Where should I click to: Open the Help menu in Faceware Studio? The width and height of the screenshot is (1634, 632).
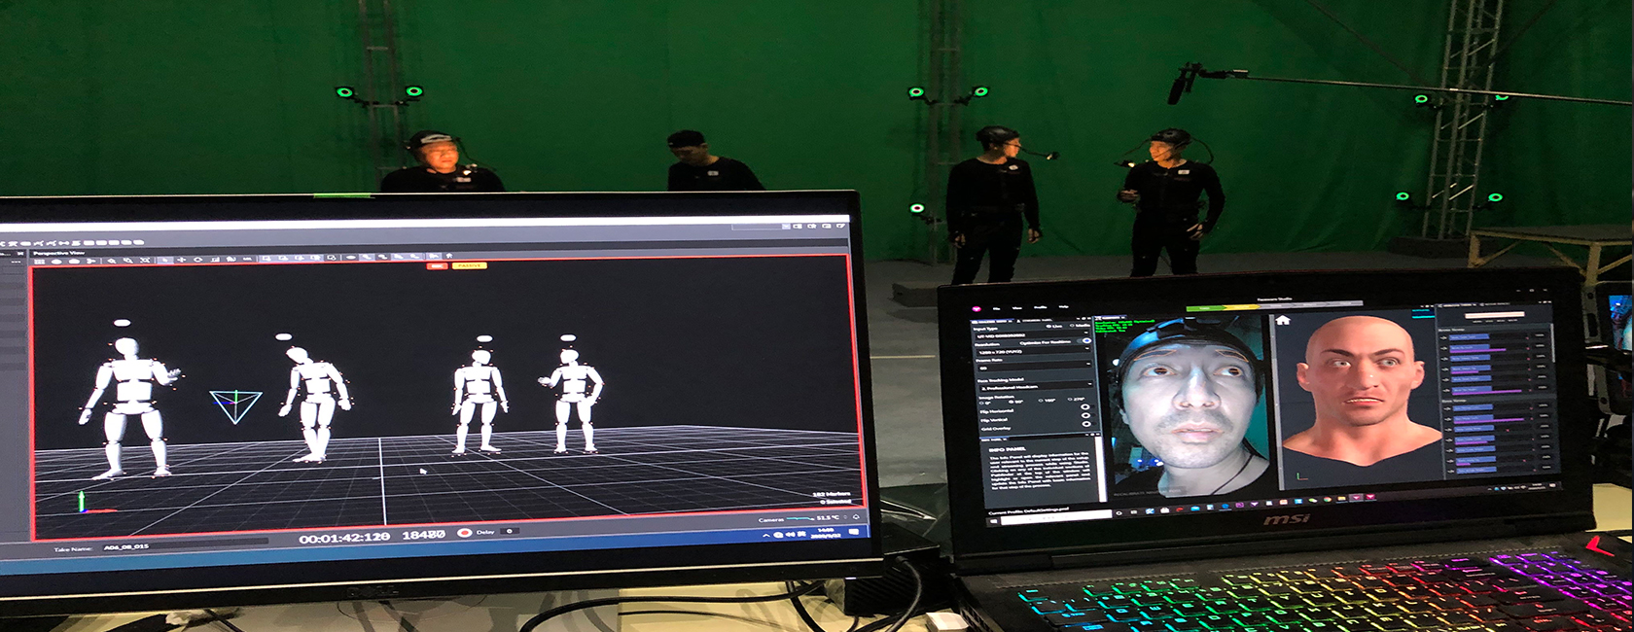click(x=1063, y=308)
